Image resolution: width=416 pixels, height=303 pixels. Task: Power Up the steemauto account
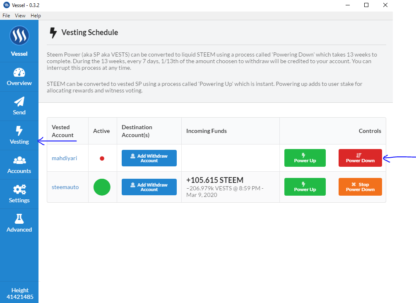305,187
